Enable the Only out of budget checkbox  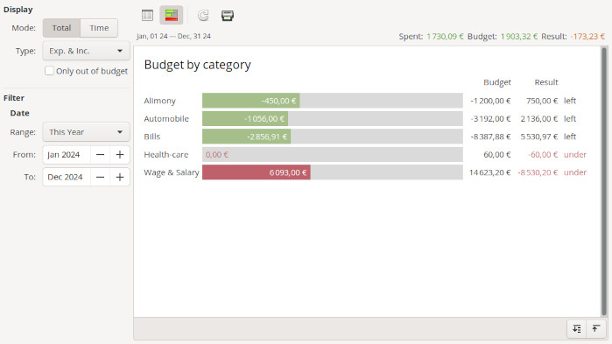coord(49,71)
